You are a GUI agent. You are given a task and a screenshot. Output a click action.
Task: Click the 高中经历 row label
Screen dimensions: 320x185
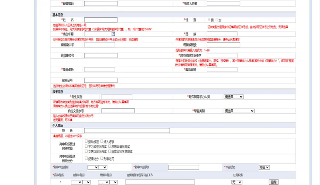coord(58,175)
